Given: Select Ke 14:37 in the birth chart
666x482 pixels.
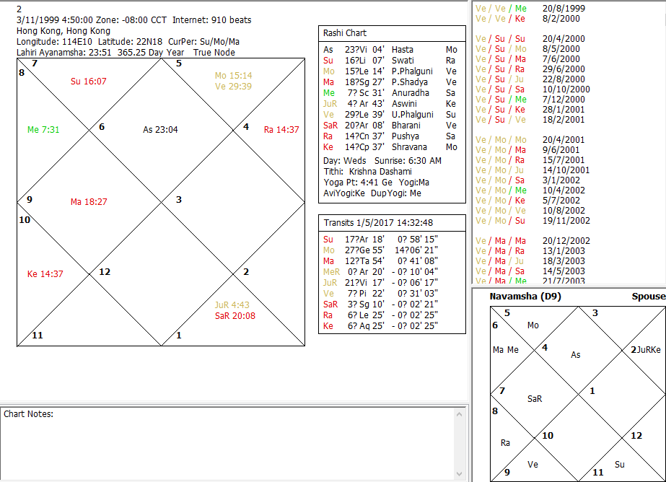Looking at the screenshot, I should [x=45, y=274].
